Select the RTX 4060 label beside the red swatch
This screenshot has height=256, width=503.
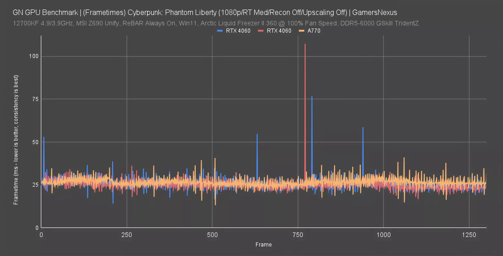coord(279,31)
